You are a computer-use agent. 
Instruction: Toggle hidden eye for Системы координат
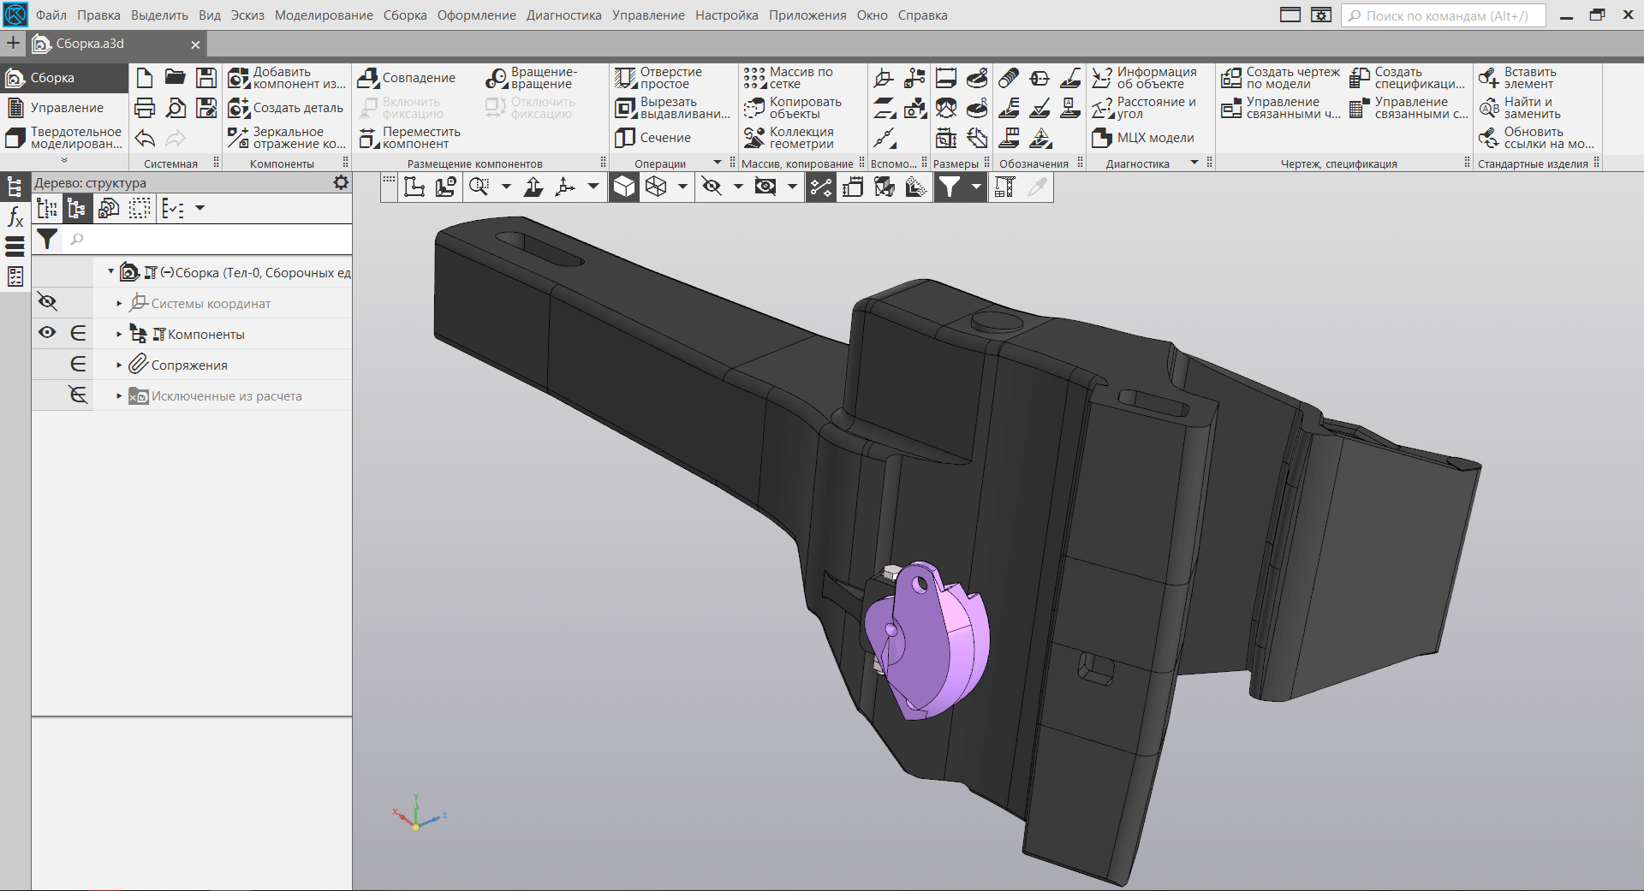click(x=47, y=302)
